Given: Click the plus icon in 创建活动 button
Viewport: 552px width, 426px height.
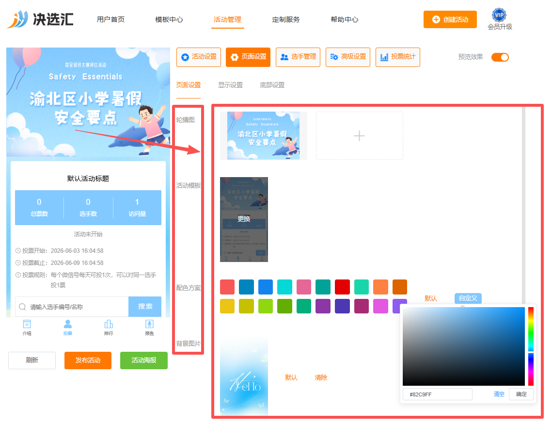Looking at the screenshot, I should tap(436, 19).
